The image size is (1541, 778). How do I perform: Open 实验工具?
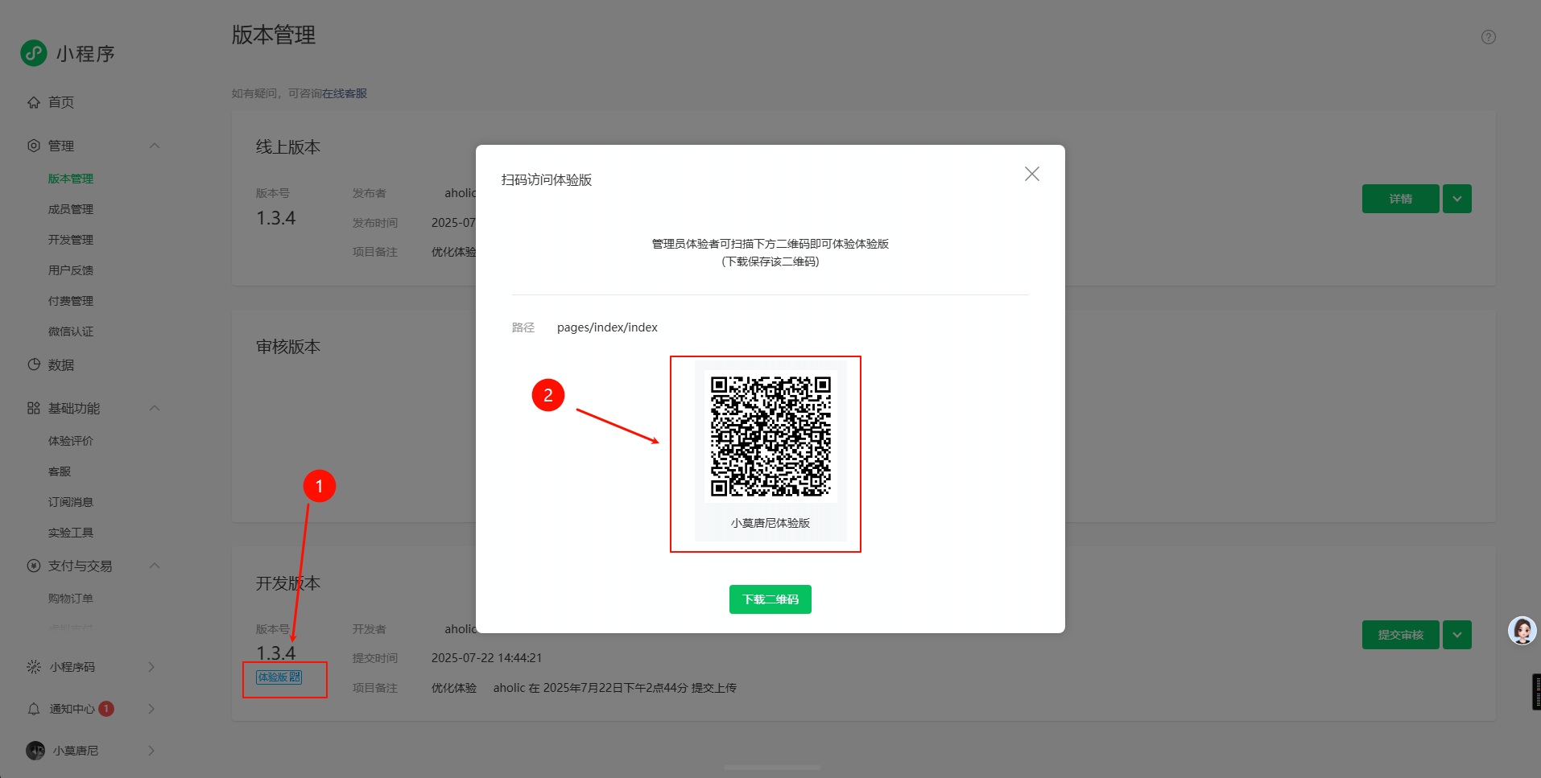point(71,533)
